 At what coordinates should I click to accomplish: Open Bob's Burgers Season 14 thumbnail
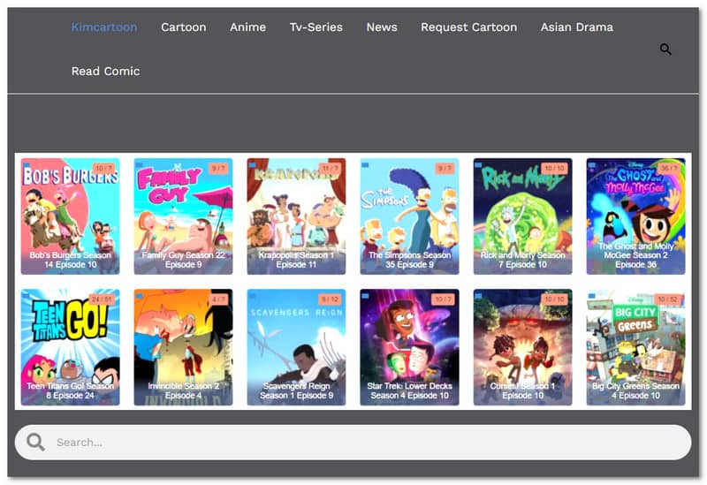click(70, 216)
